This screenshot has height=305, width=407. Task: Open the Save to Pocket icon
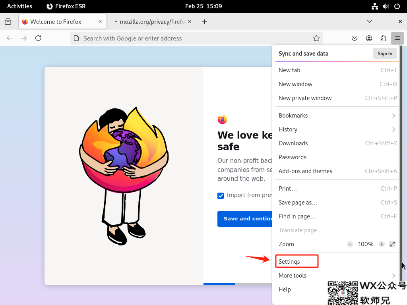(x=354, y=39)
